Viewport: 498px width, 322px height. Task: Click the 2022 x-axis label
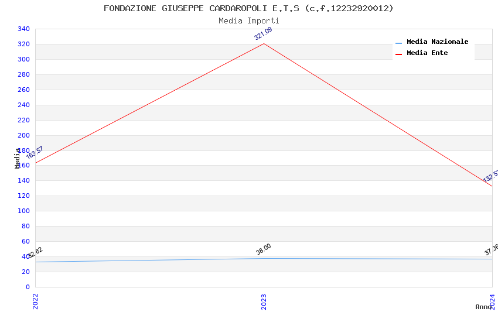point(35,302)
